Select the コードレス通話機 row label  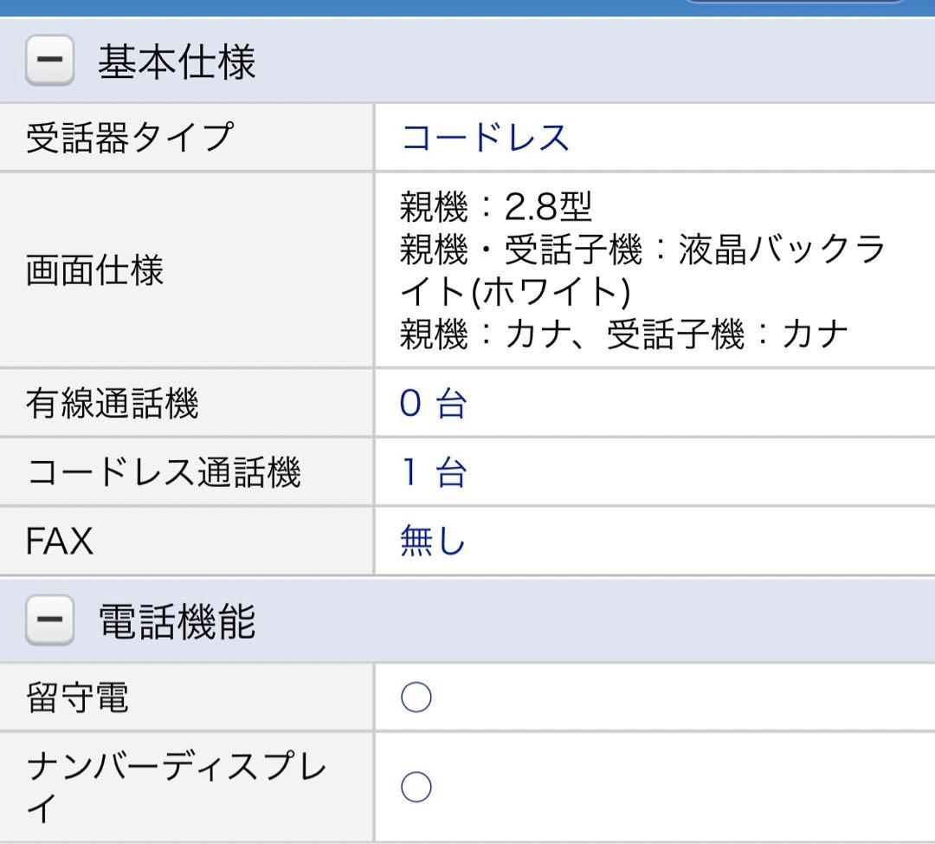coord(164,473)
